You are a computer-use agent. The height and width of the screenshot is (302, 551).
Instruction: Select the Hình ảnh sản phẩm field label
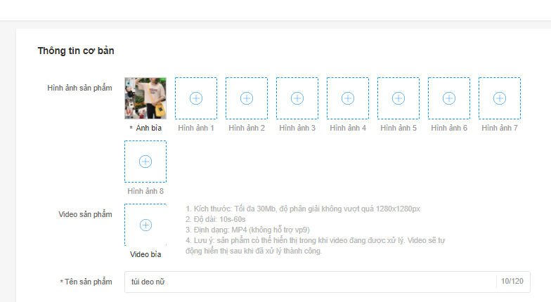pos(79,88)
